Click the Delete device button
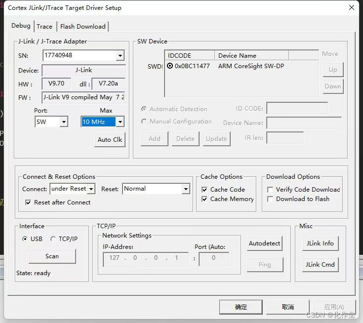 pyautogui.click(x=185, y=138)
